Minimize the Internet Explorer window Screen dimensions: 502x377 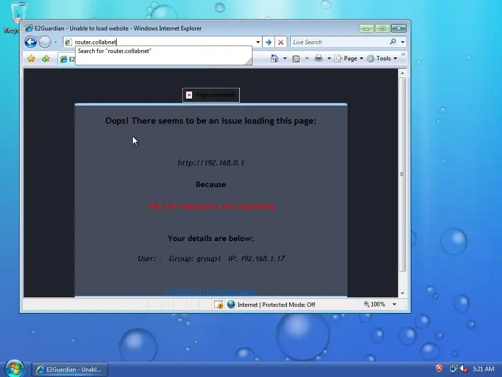[x=366, y=28]
